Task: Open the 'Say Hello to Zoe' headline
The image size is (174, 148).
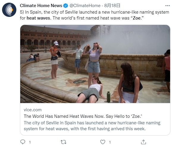Action: 83,116
